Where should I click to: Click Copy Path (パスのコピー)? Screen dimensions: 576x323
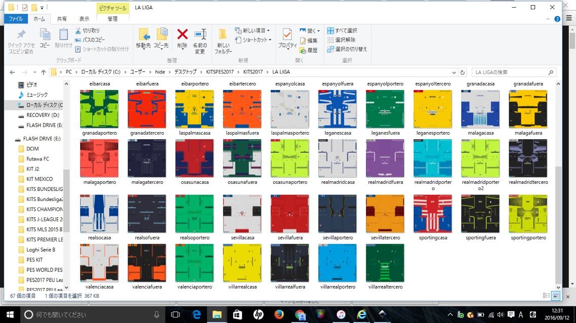[x=90, y=39]
